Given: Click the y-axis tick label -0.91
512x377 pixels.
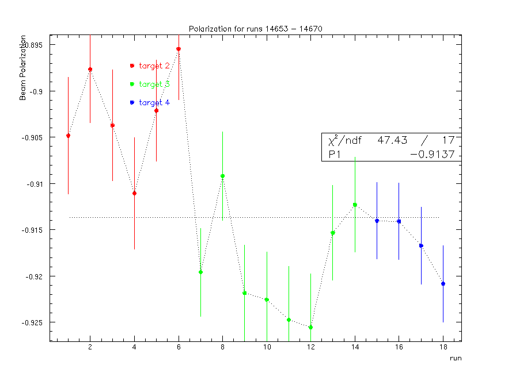Looking at the screenshot, I should coord(35,184).
